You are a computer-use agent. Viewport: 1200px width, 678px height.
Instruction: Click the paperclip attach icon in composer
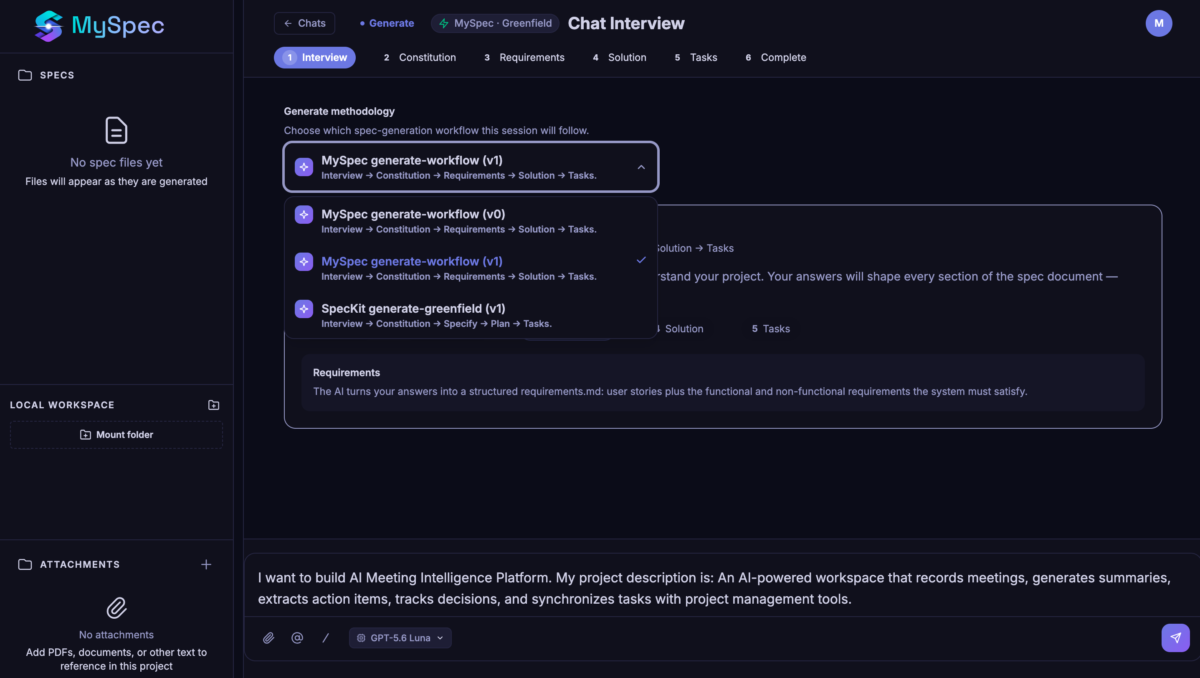coord(268,638)
